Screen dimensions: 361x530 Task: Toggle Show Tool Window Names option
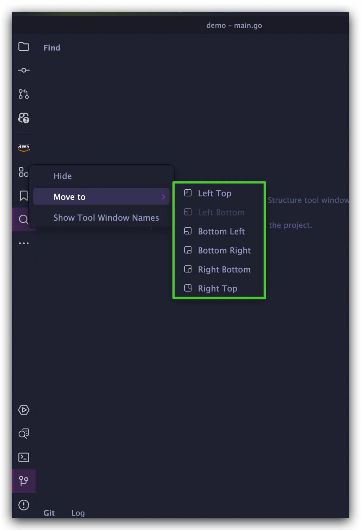[106, 218]
